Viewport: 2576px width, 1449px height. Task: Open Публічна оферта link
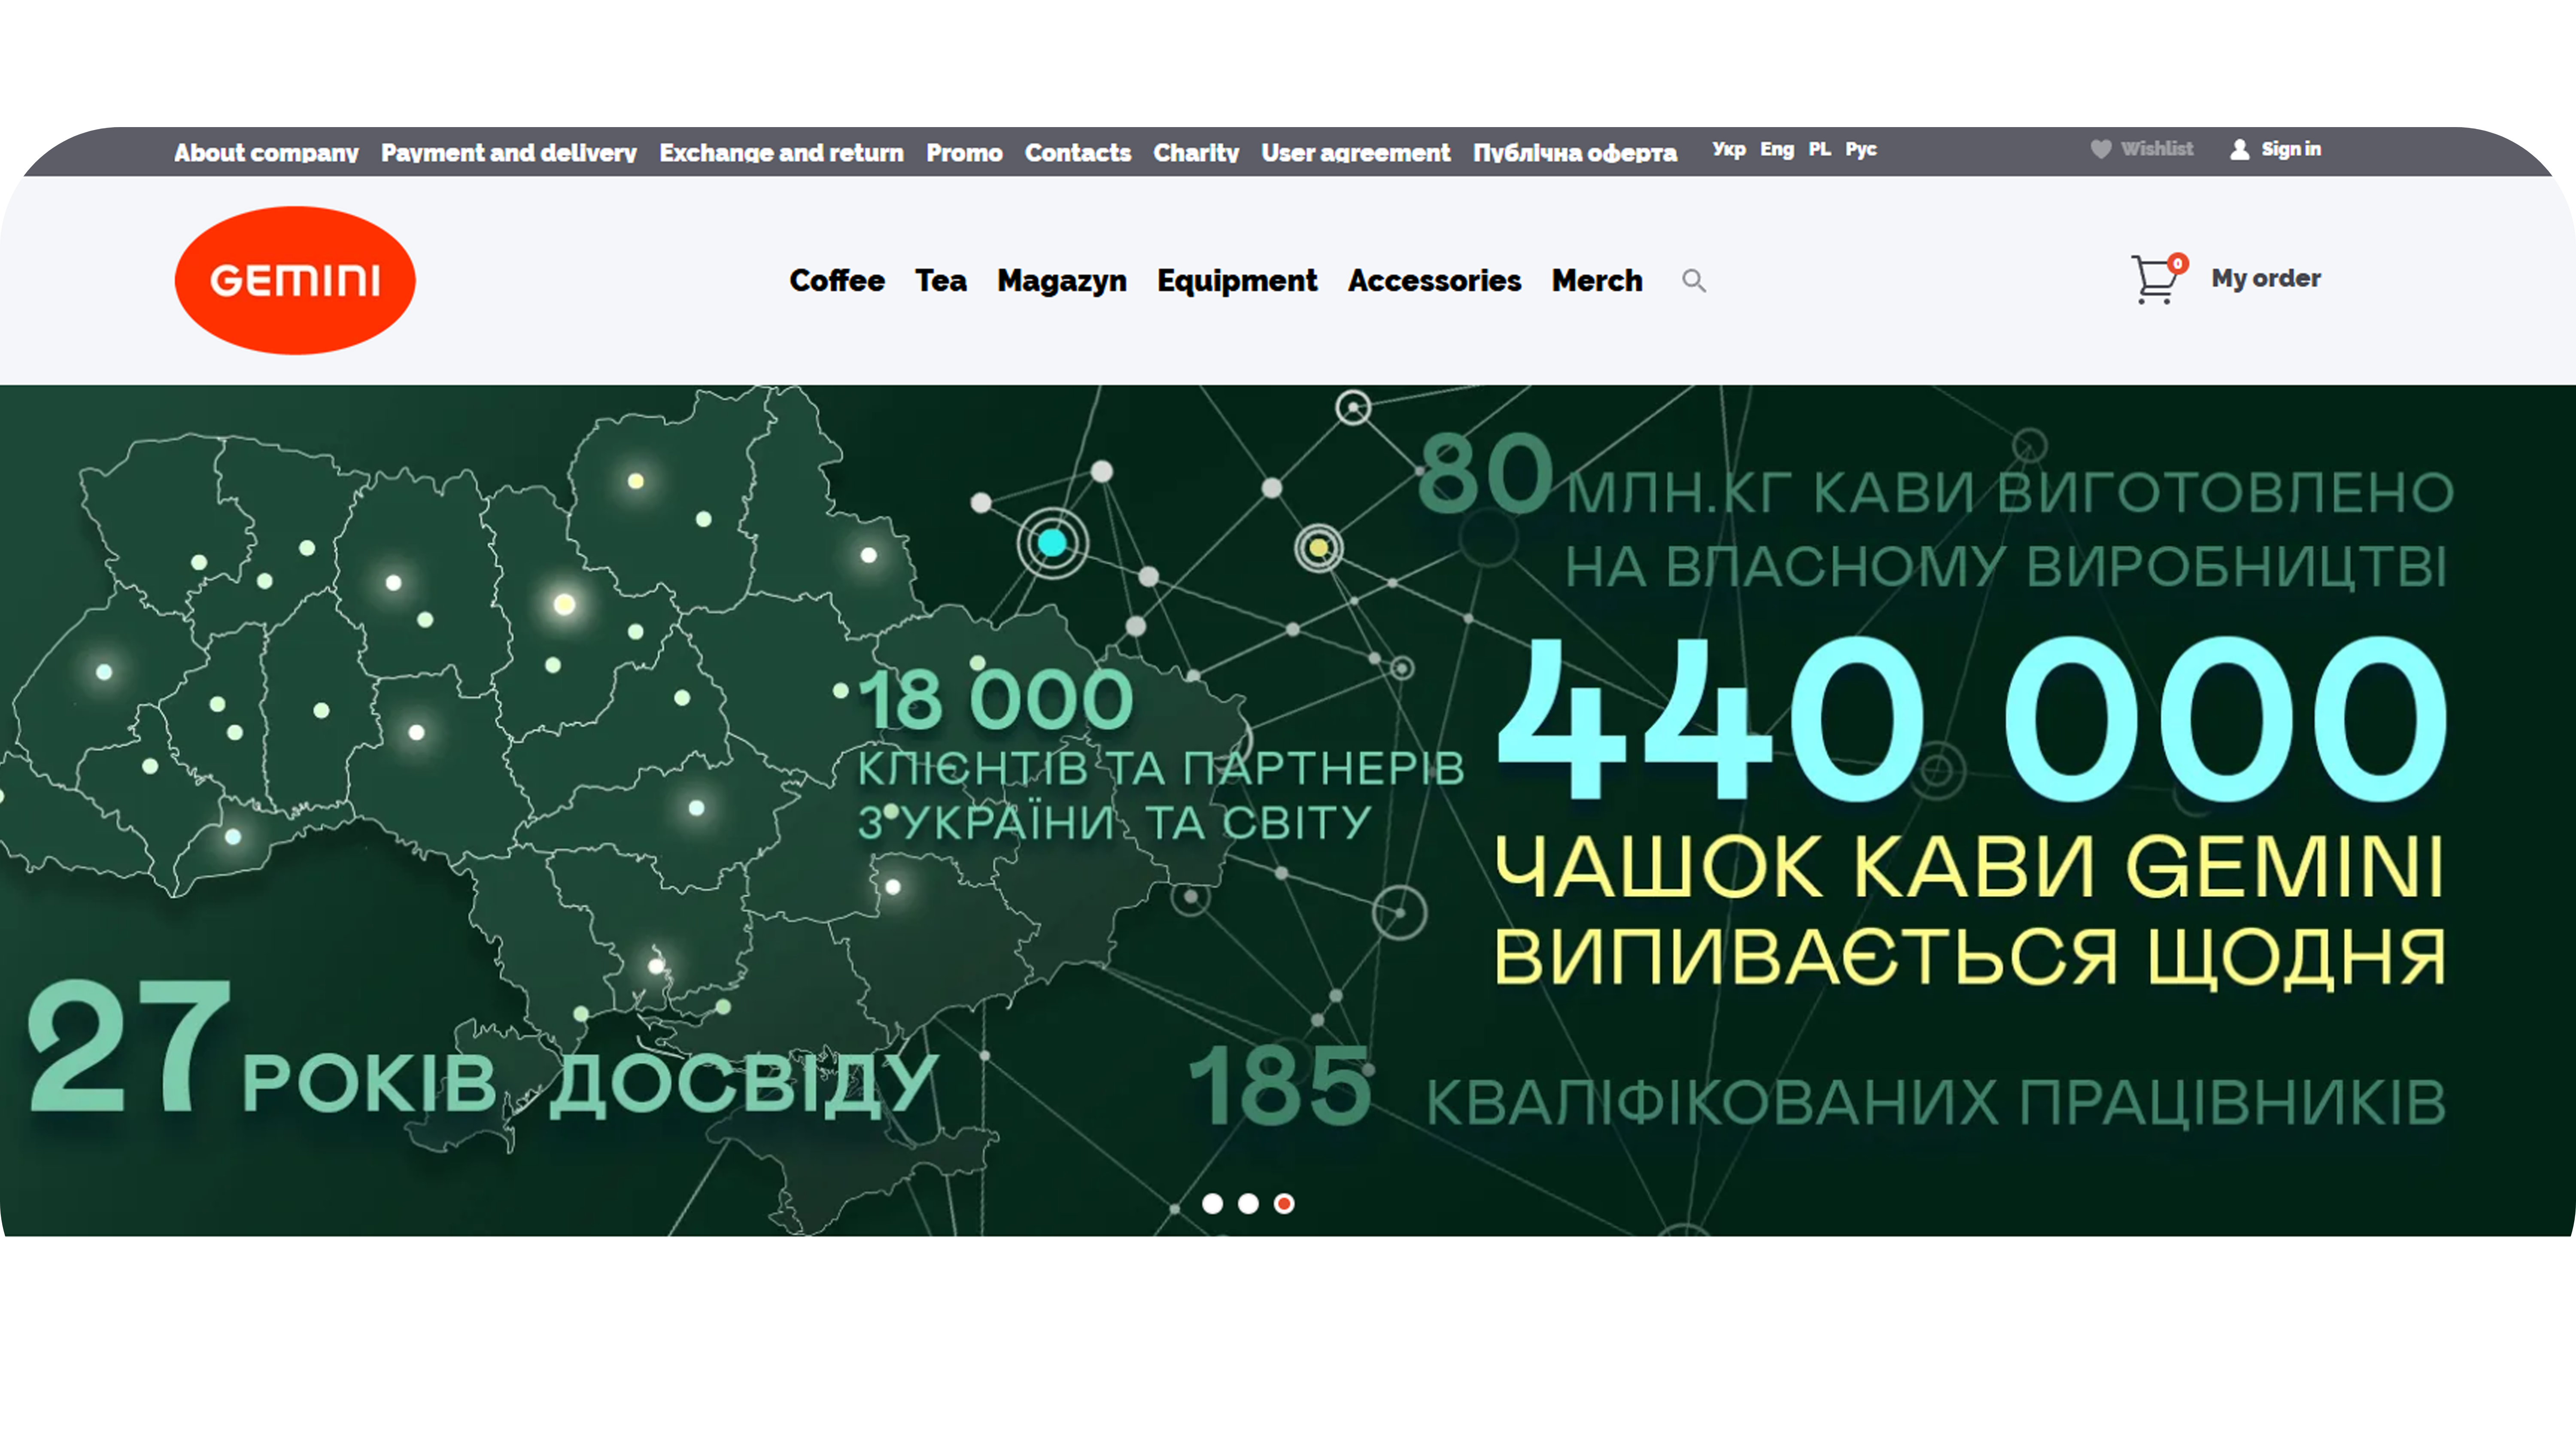click(x=1575, y=152)
